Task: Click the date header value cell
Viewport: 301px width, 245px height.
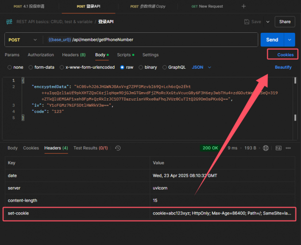Action: [x=222, y=175]
